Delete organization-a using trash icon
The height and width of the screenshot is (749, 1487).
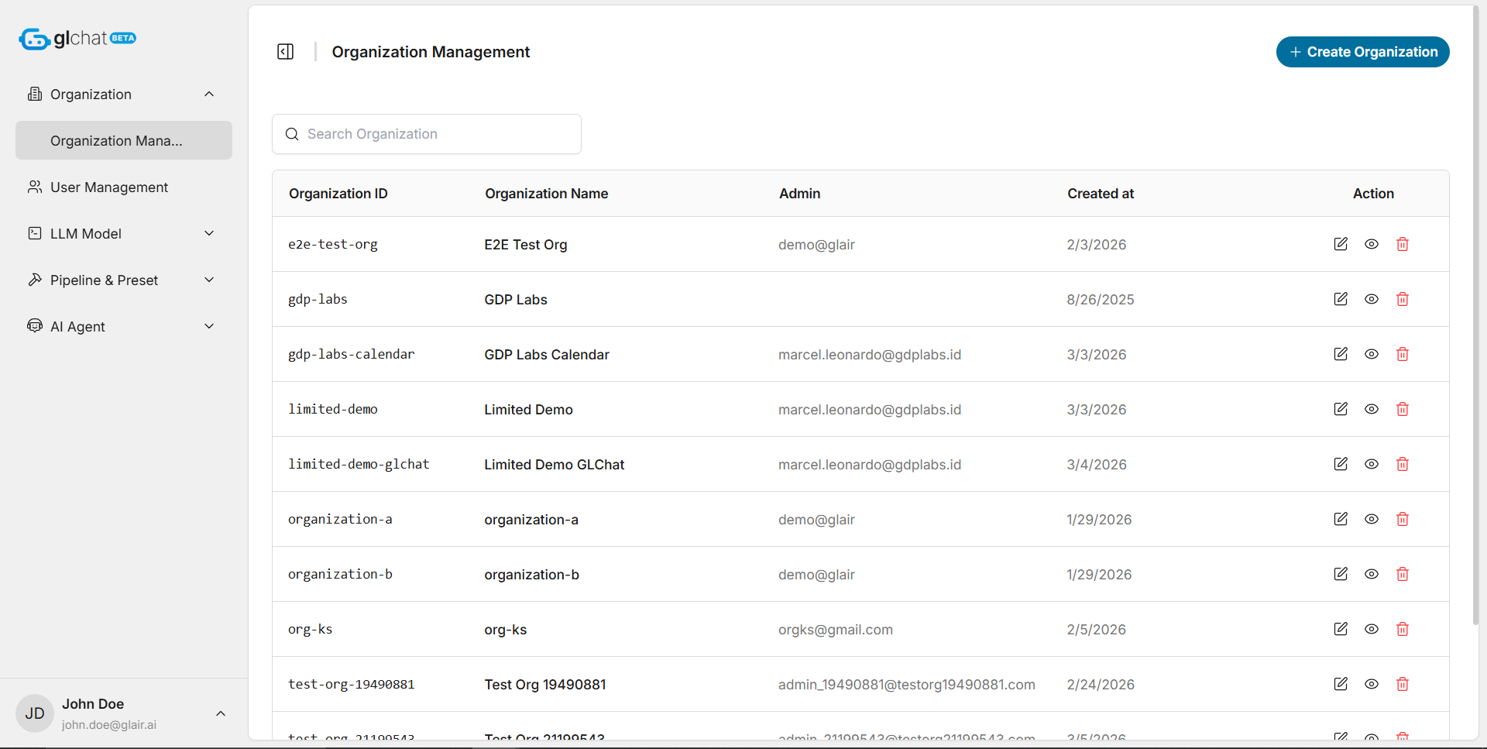pos(1402,519)
